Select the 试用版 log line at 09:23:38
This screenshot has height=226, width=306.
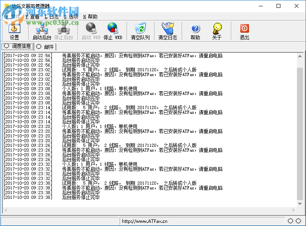100,183
